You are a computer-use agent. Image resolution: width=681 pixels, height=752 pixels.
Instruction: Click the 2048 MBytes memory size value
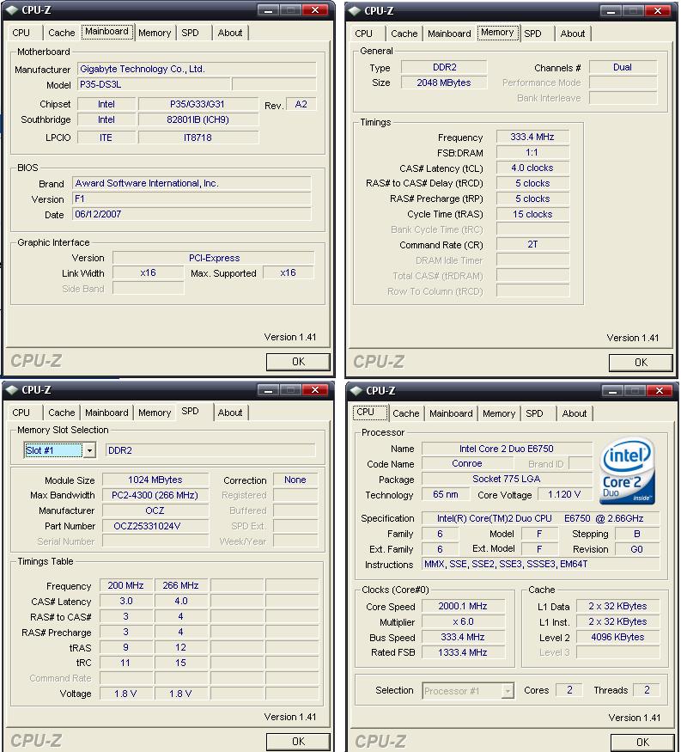444,83
